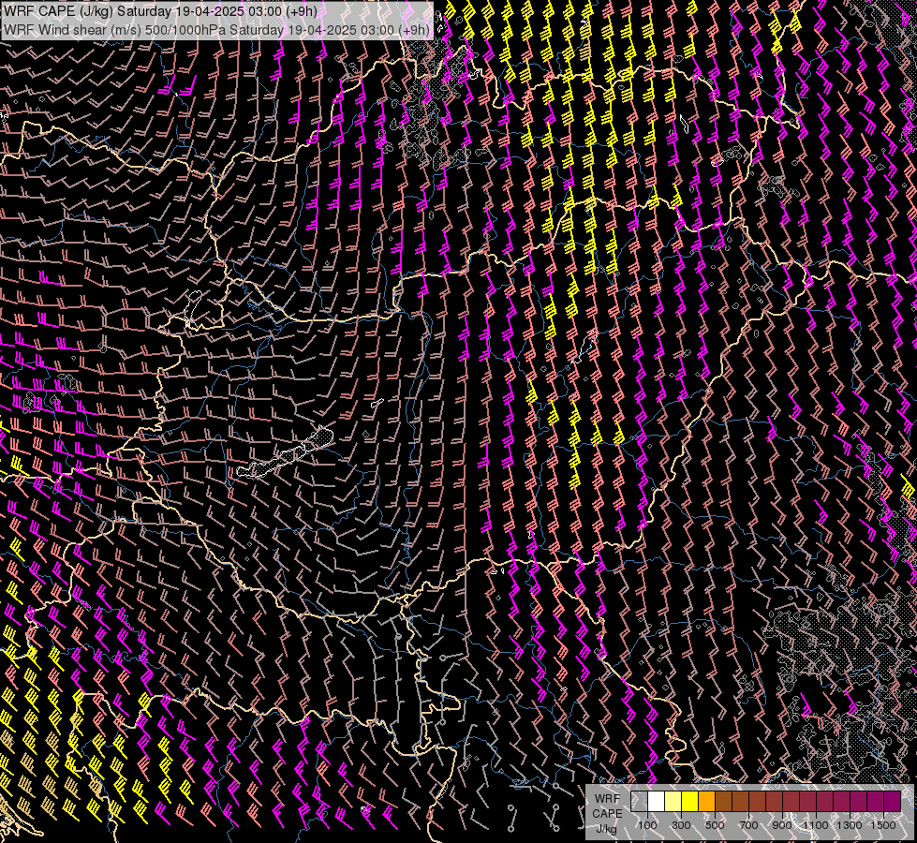Click the "1500" legend value

(883, 825)
